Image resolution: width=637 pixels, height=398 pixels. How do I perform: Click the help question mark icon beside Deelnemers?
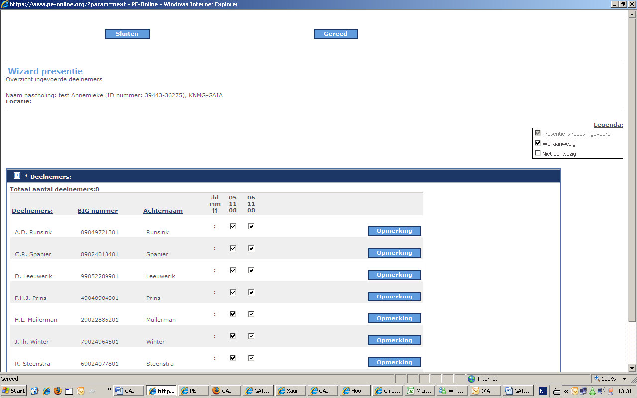[17, 176]
